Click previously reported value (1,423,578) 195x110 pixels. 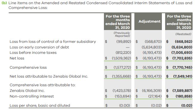click(122, 91)
